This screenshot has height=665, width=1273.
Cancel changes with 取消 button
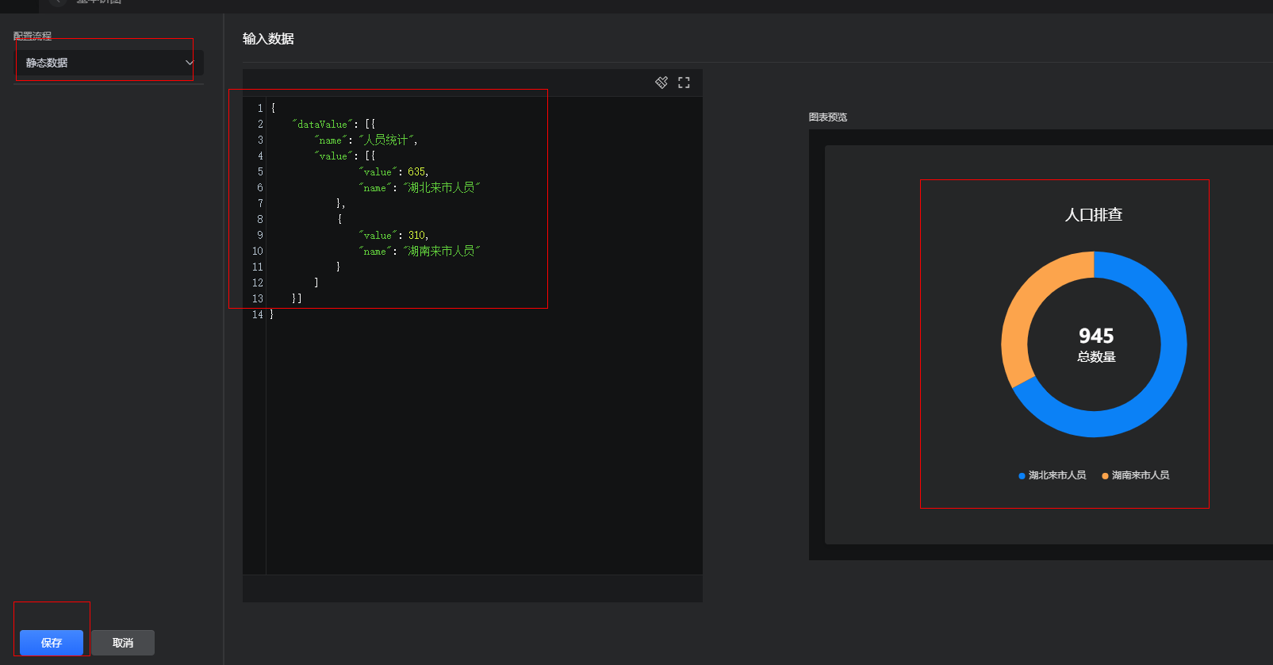(123, 643)
